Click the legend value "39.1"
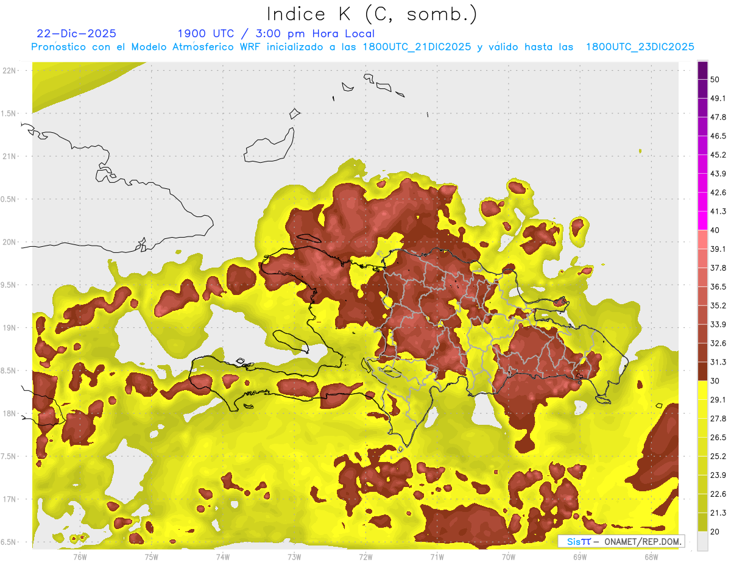 tap(718, 249)
